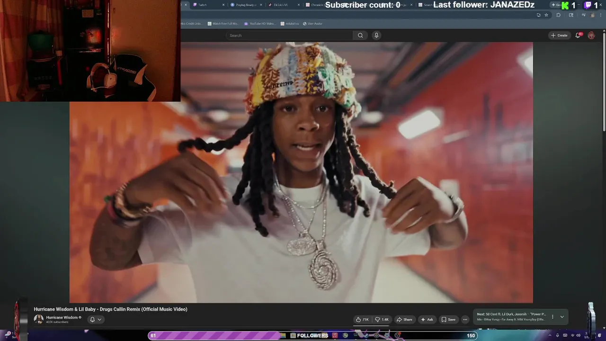The width and height of the screenshot is (606, 341).
Task: Close the Twitch browser tab
Action: 223,5
